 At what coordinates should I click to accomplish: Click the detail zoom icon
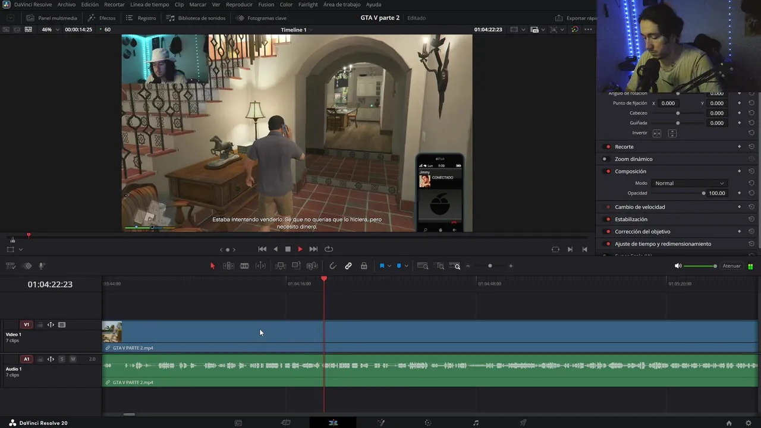pos(440,266)
